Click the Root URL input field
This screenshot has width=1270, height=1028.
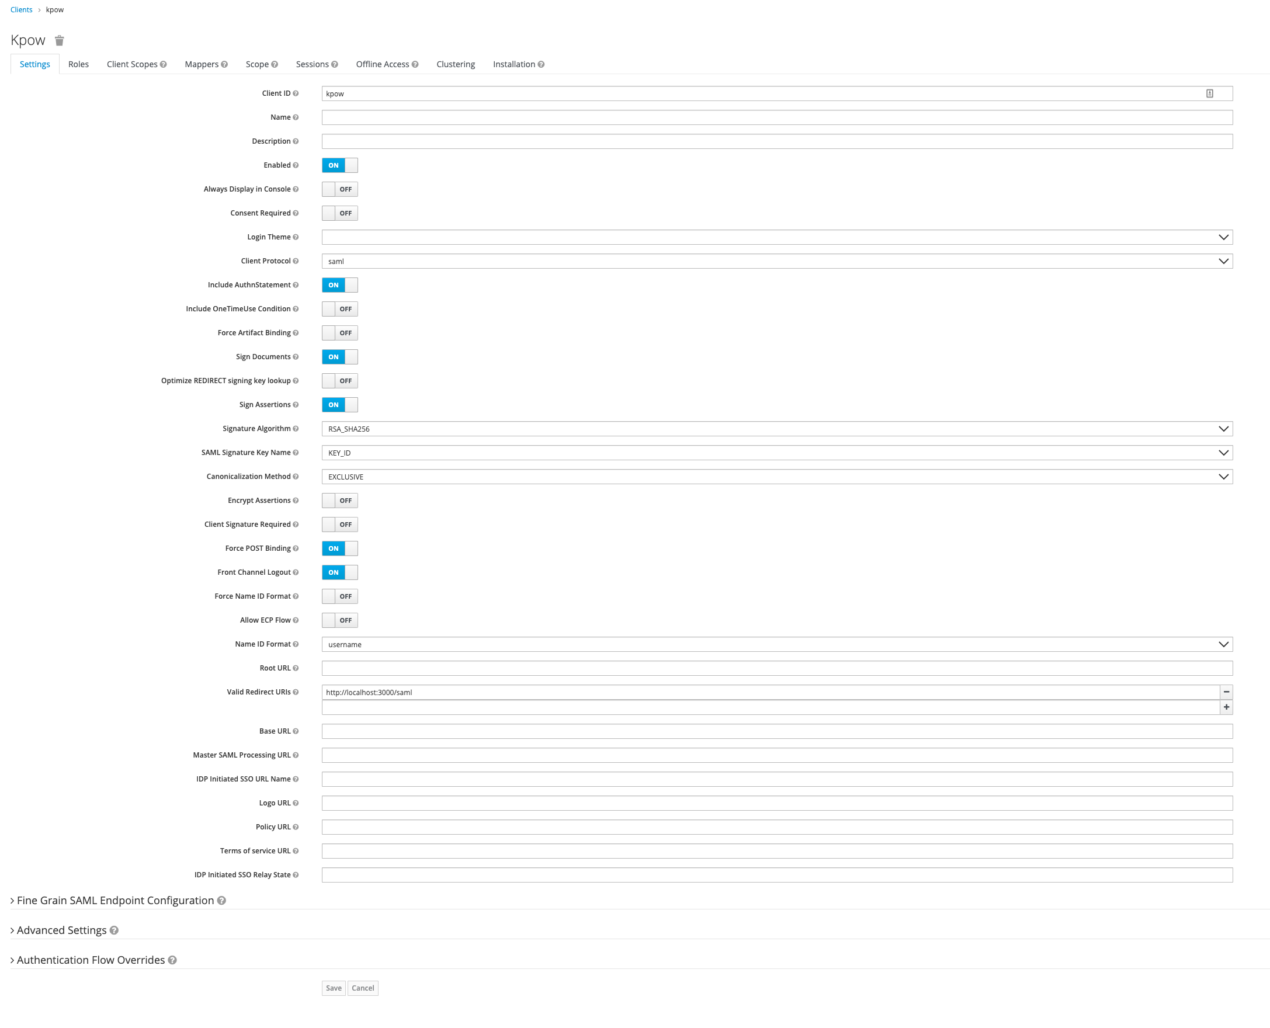tap(776, 668)
